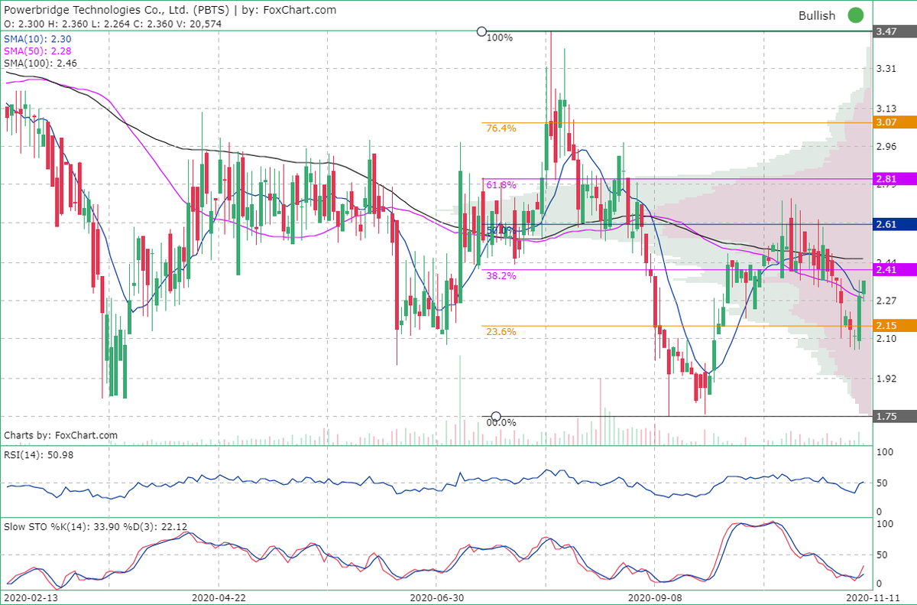Screen dimensions: 917x605
Task: Click the orange 3.07 price tag
Action: [x=894, y=122]
